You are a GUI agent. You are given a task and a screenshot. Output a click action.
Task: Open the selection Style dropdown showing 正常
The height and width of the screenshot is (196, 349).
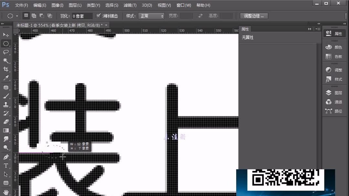click(151, 15)
